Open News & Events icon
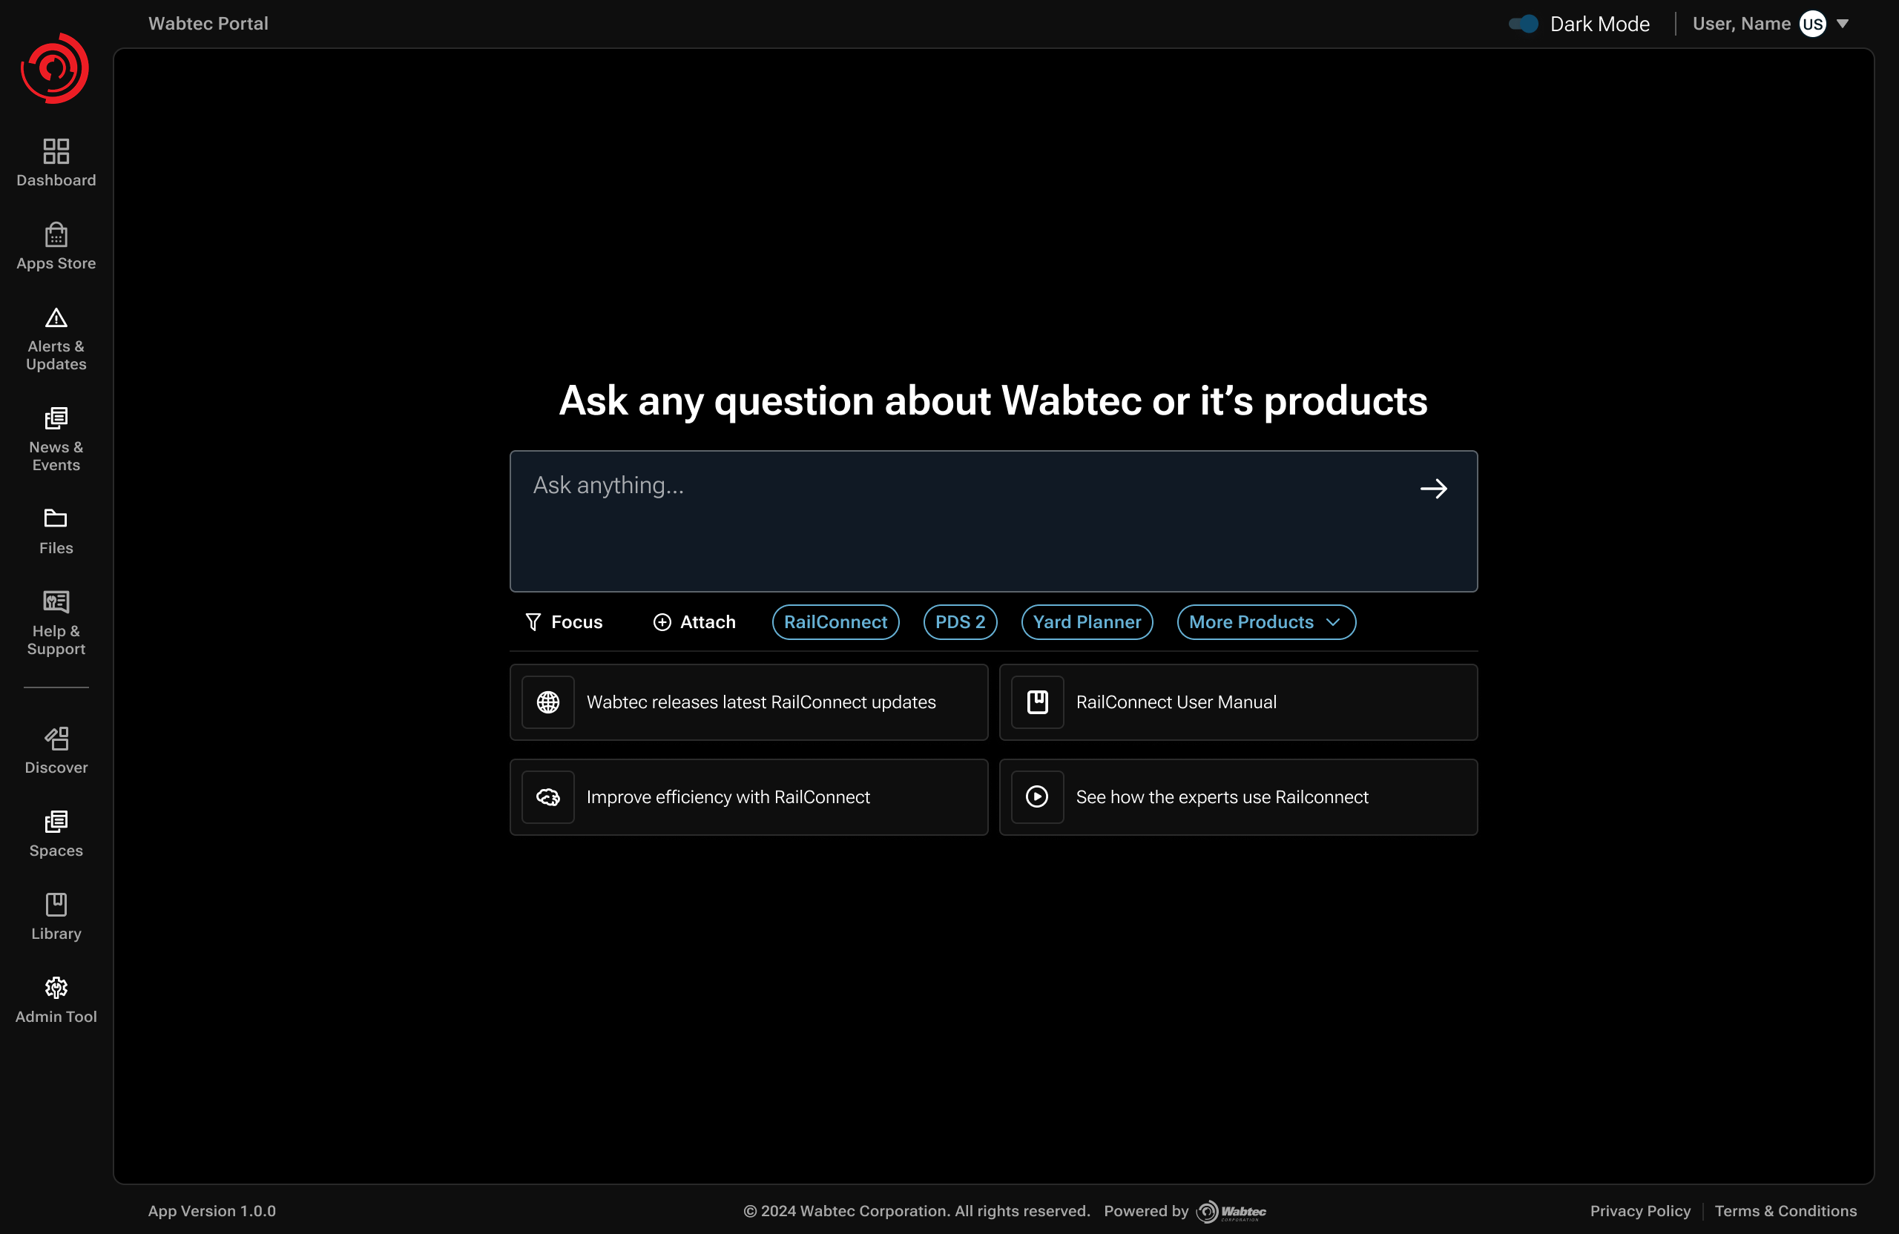Viewport: 1899px width, 1234px height. (x=56, y=418)
